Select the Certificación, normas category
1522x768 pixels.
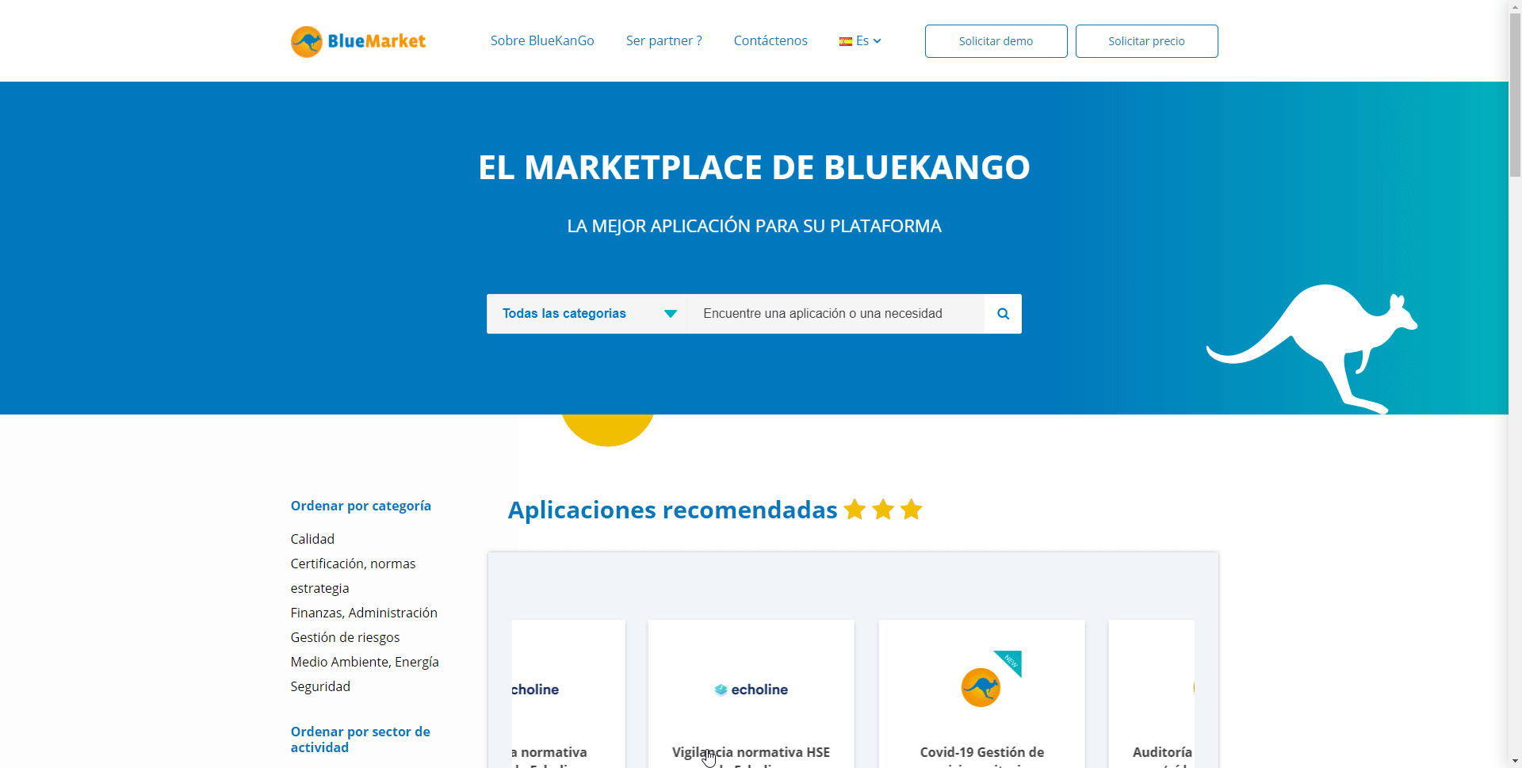(x=353, y=564)
